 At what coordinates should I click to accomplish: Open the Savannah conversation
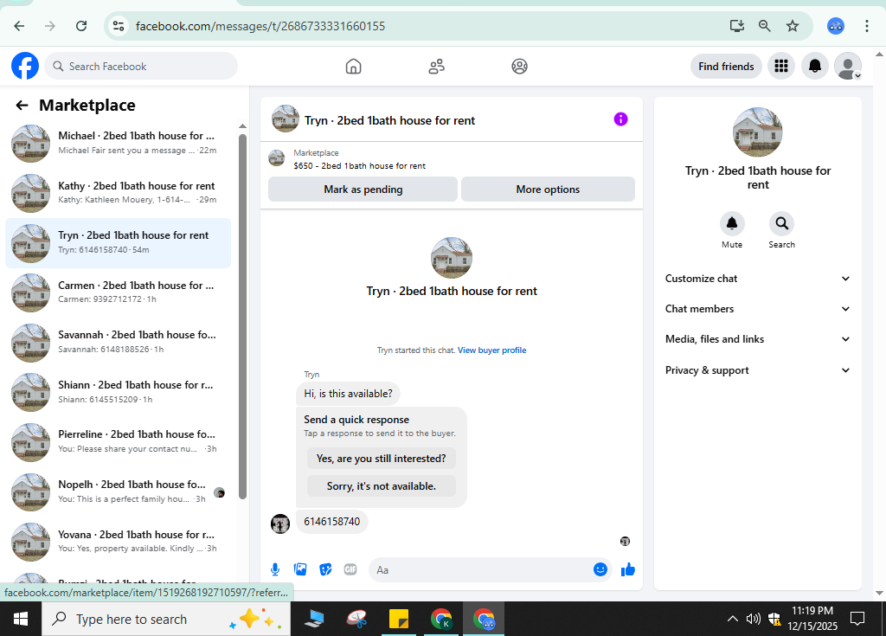point(118,342)
